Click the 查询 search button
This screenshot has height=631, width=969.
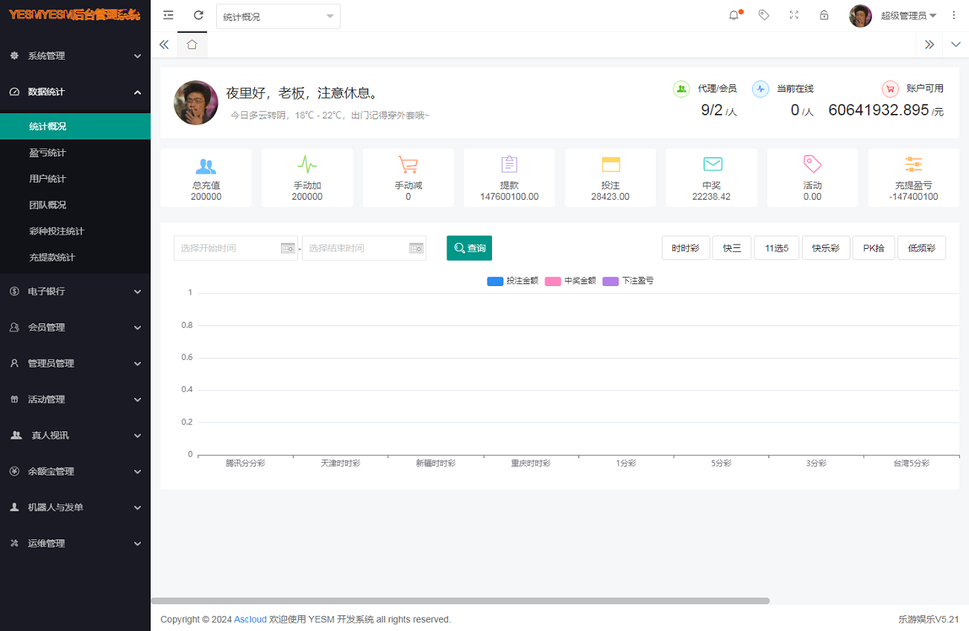pos(469,248)
